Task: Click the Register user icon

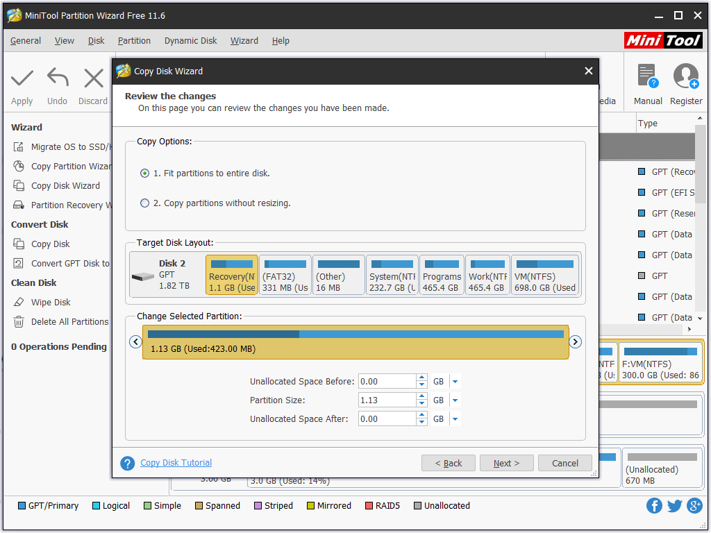Action: (x=685, y=76)
